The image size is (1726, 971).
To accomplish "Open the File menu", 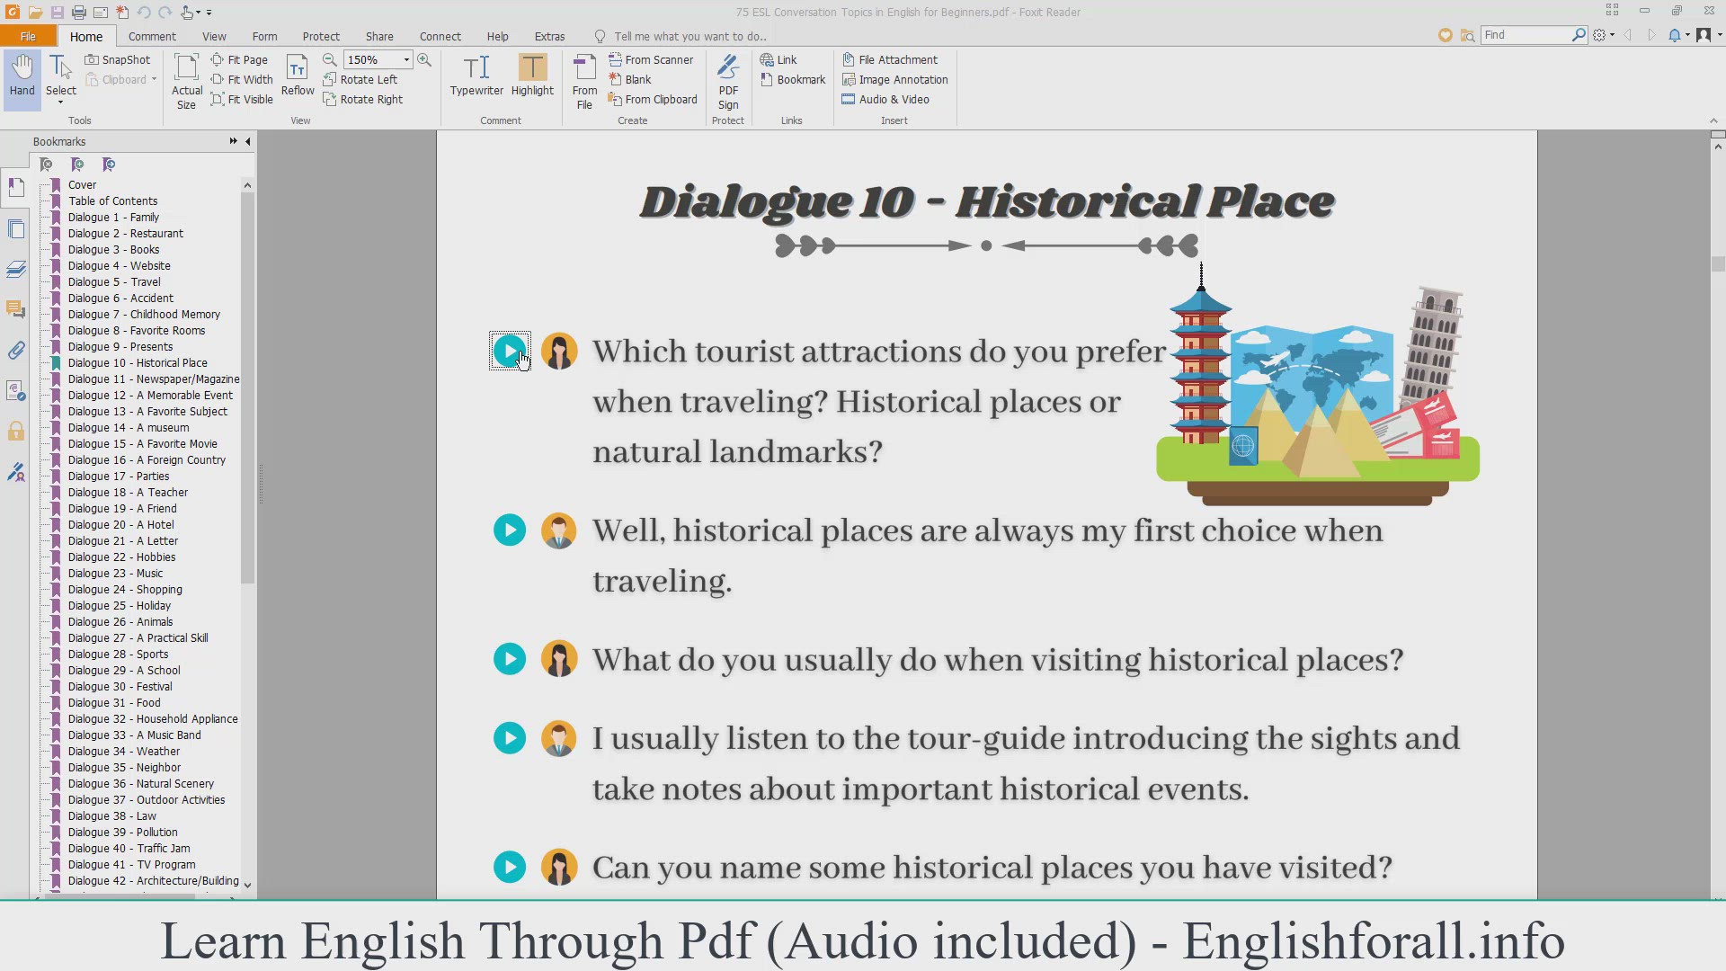I will tap(28, 36).
